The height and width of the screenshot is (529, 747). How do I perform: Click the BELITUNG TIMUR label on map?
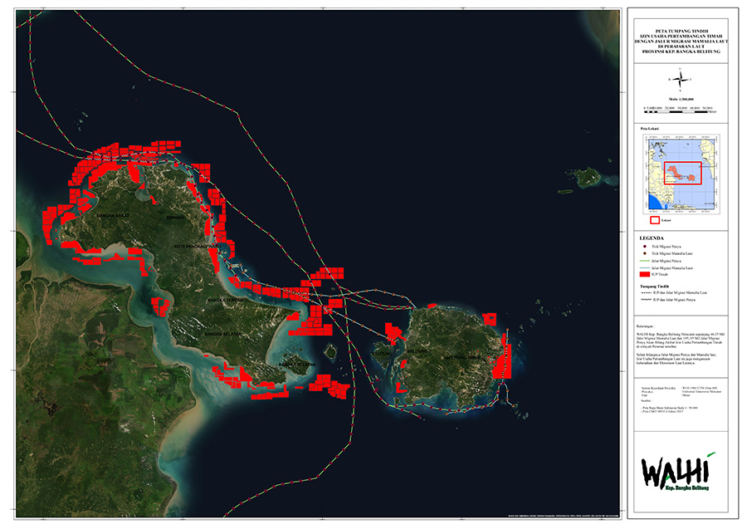click(463, 357)
